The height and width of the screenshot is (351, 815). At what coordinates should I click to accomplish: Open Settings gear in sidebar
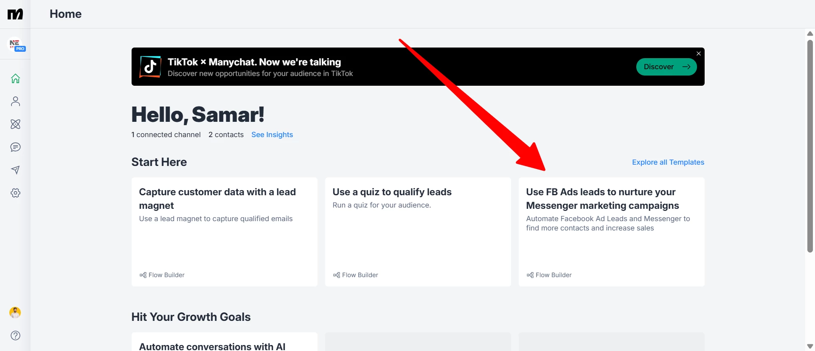click(x=15, y=193)
